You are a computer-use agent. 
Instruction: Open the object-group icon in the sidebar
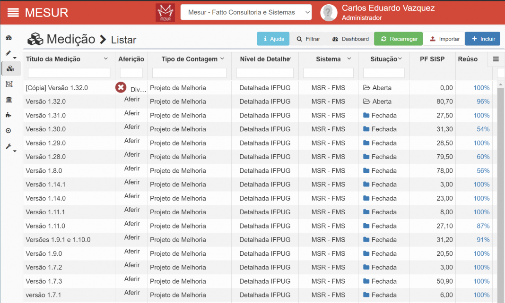pyautogui.click(x=9, y=84)
